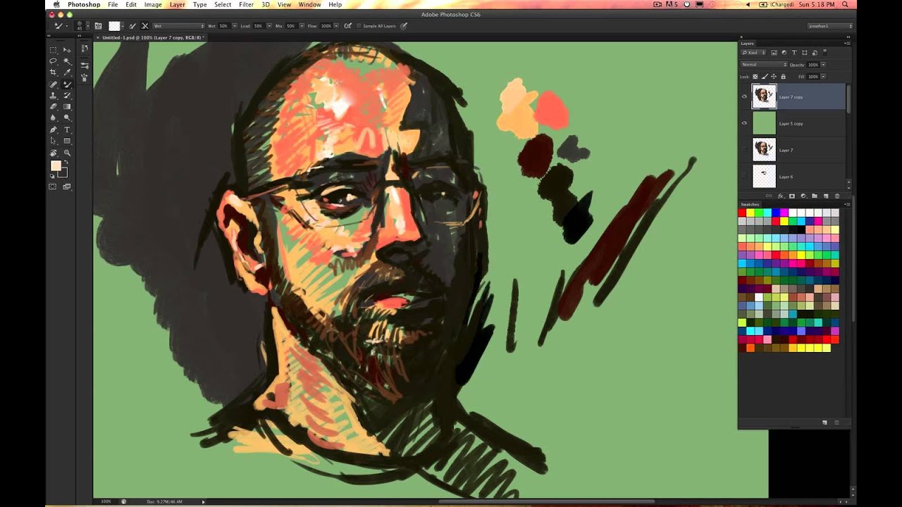Screen dimensions: 902x507
Task: Select the Lasso tool
Action: [53, 61]
